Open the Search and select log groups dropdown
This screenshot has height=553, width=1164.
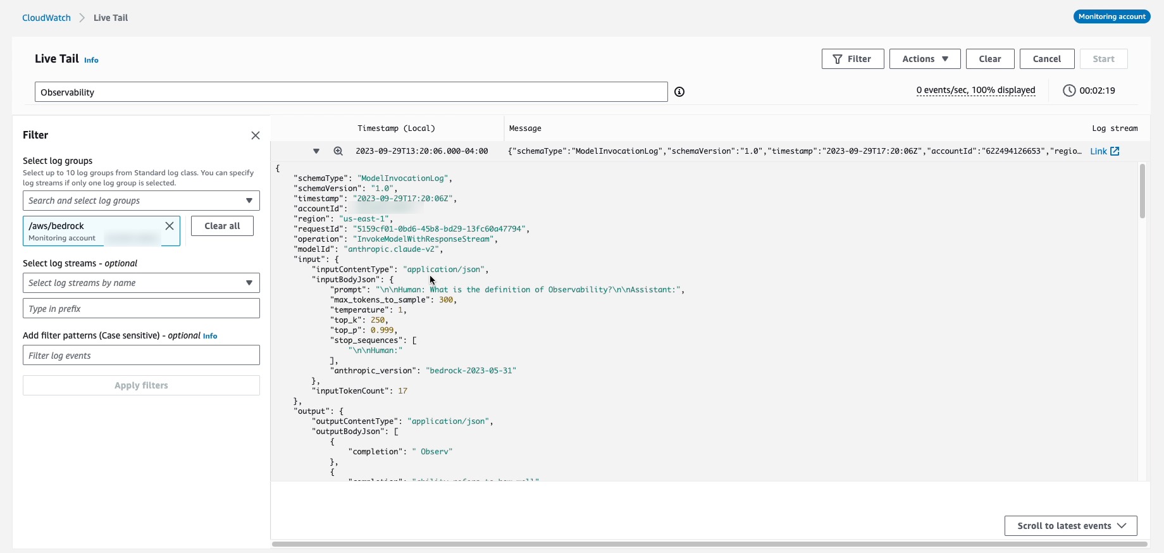pyautogui.click(x=141, y=201)
